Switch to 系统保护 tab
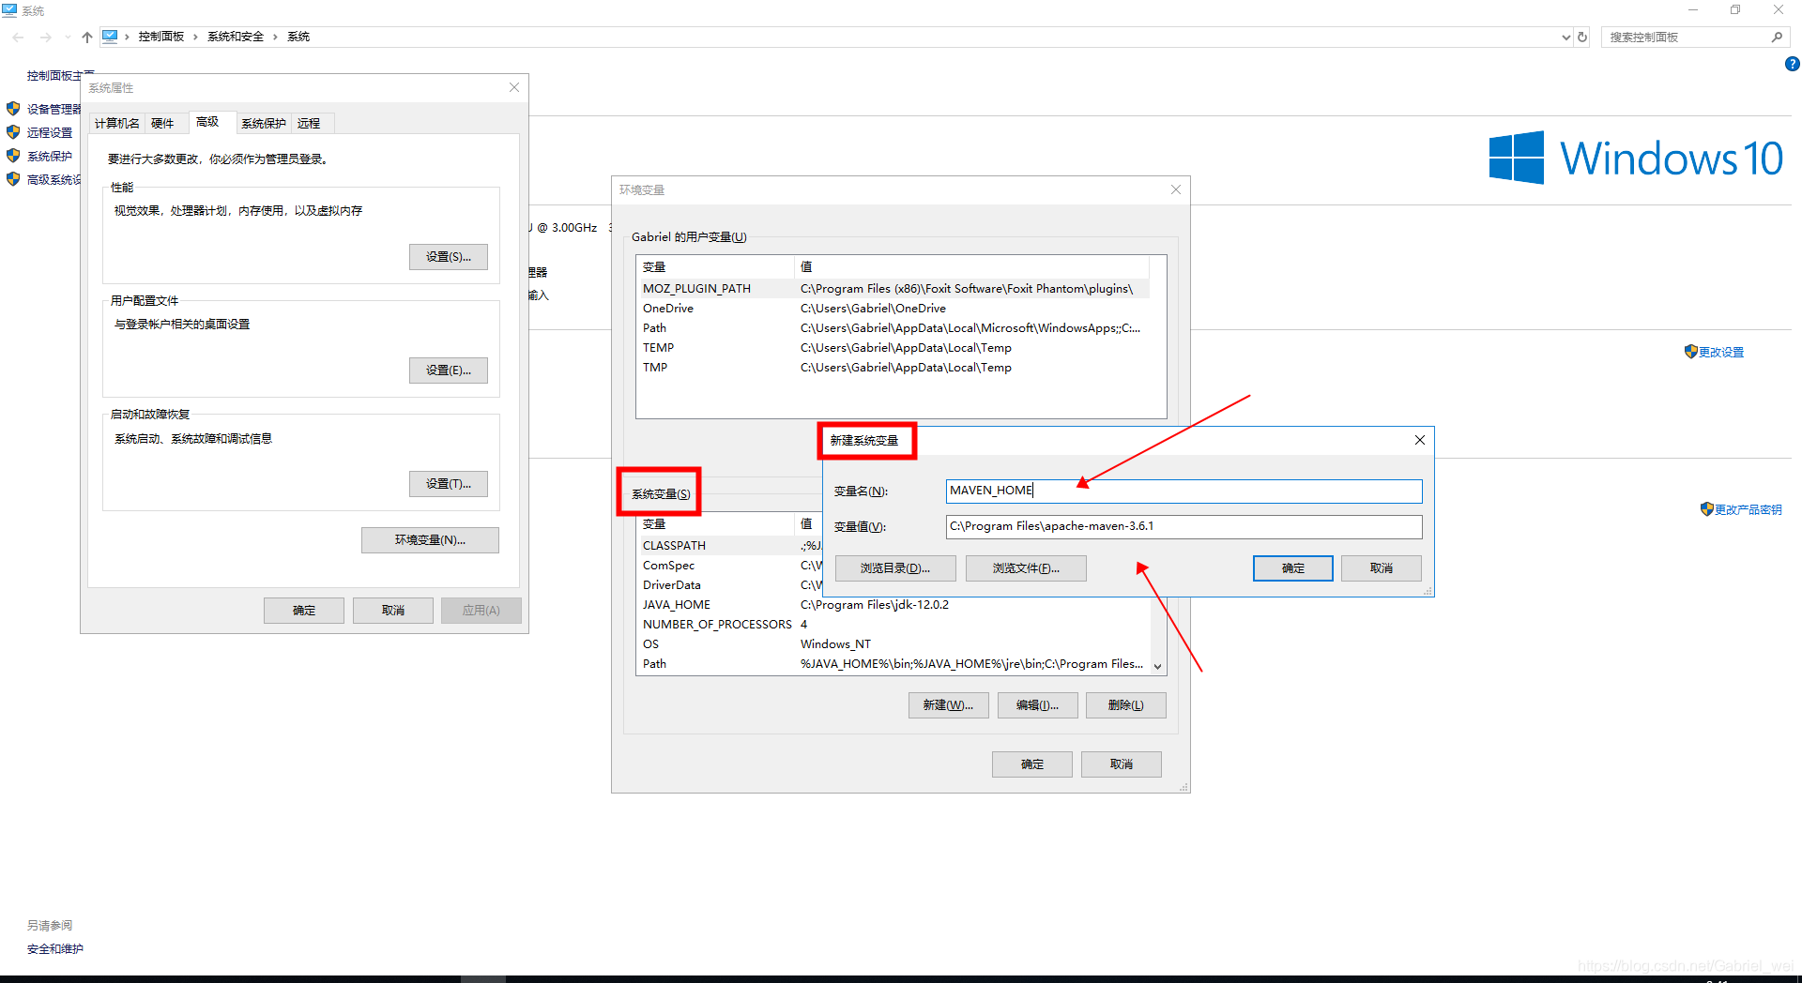The image size is (1802, 983). pyautogui.click(x=264, y=123)
